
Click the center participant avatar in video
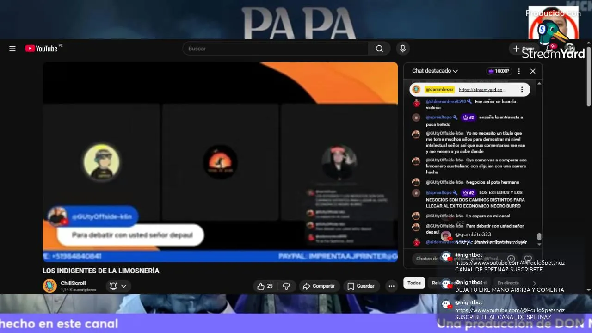220,162
